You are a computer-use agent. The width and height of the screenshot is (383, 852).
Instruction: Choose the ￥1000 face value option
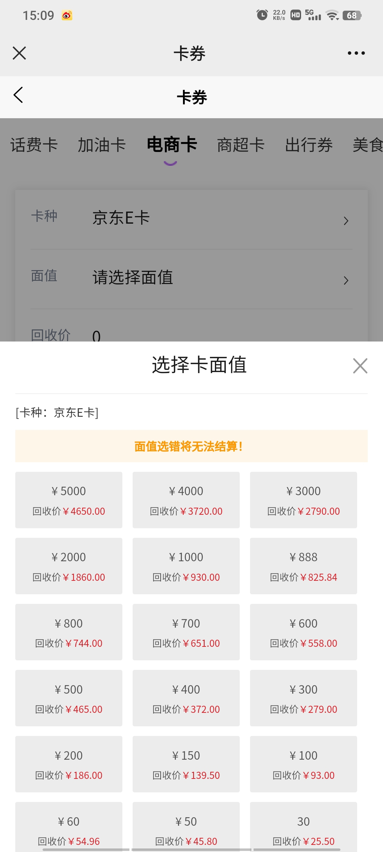point(186,566)
